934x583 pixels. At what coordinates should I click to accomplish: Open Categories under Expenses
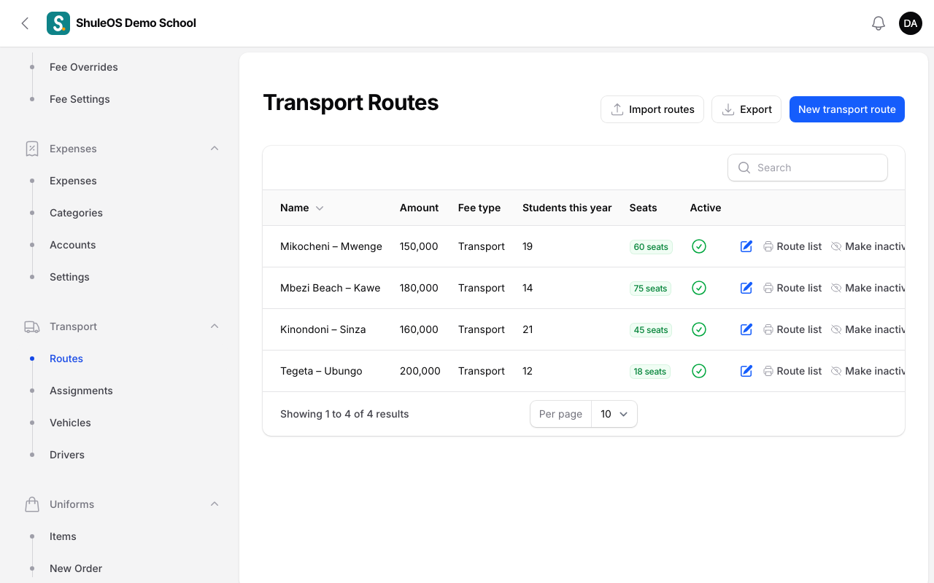coord(76,213)
